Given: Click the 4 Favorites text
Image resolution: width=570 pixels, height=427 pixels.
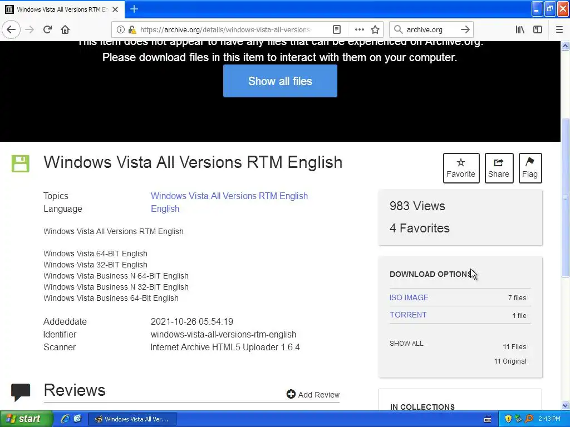Looking at the screenshot, I should click(x=420, y=228).
